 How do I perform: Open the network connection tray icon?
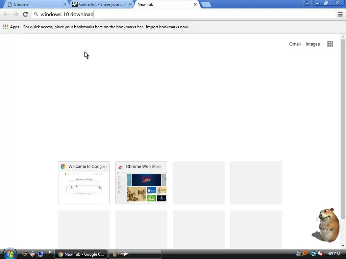tap(314, 254)
